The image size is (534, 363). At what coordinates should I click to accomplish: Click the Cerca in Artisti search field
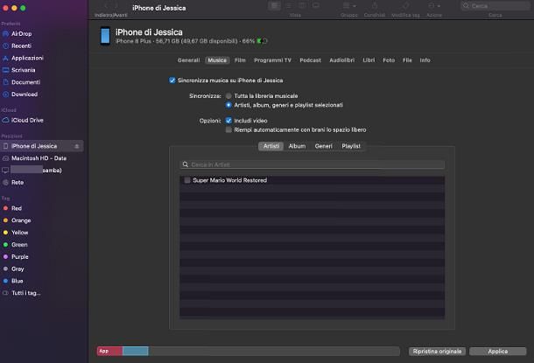pos(312,164)
